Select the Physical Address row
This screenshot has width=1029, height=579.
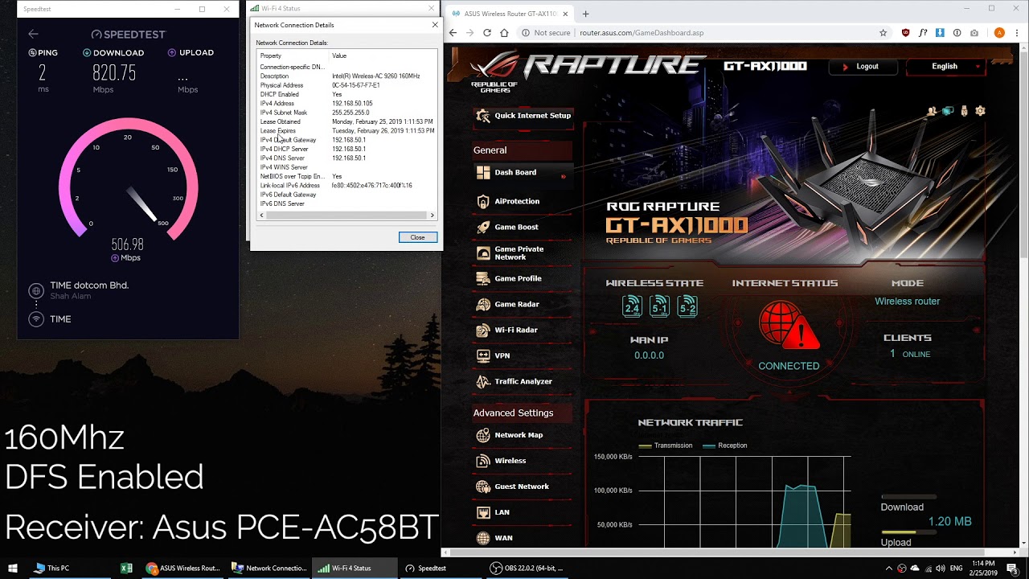pos(347,85)
